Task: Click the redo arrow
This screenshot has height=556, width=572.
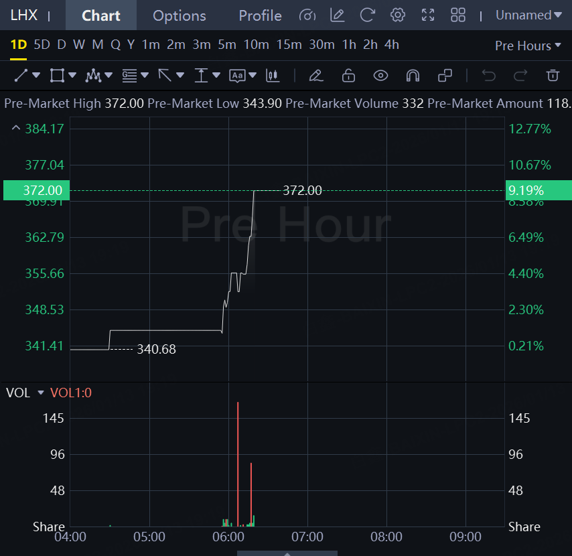Action: [x=520, y=76]
